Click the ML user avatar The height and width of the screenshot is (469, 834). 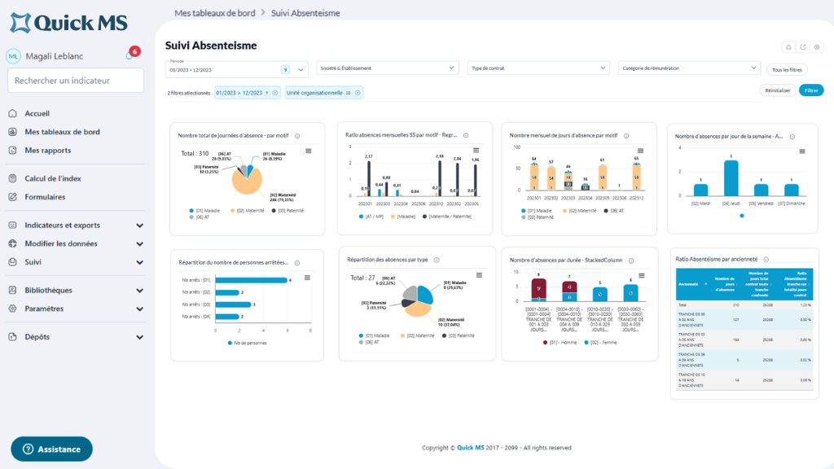point(13,56)
